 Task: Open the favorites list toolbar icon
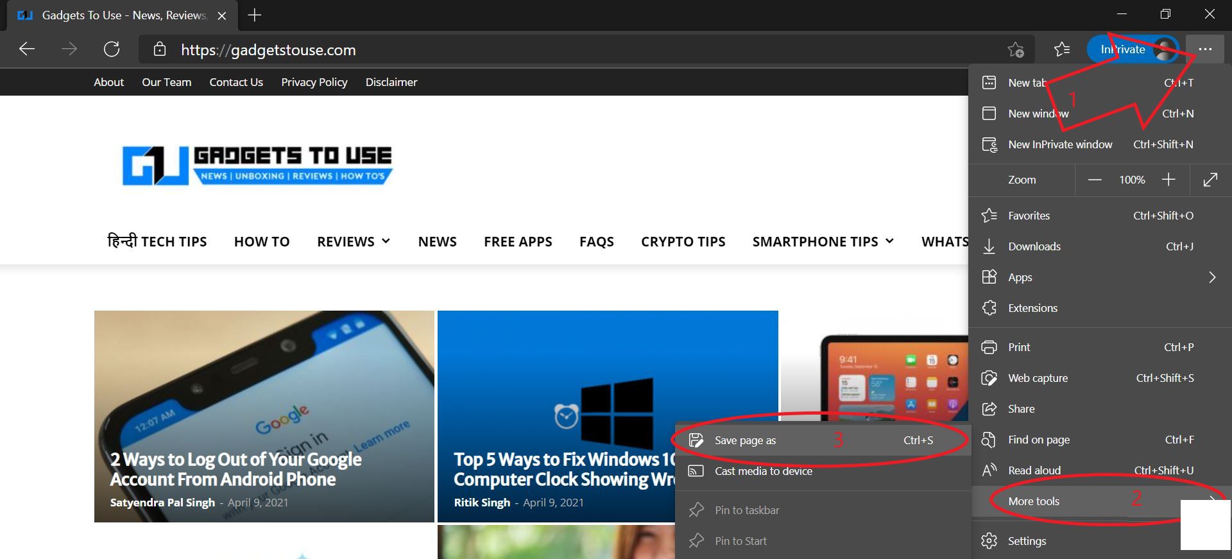[x=1062, y=49]
